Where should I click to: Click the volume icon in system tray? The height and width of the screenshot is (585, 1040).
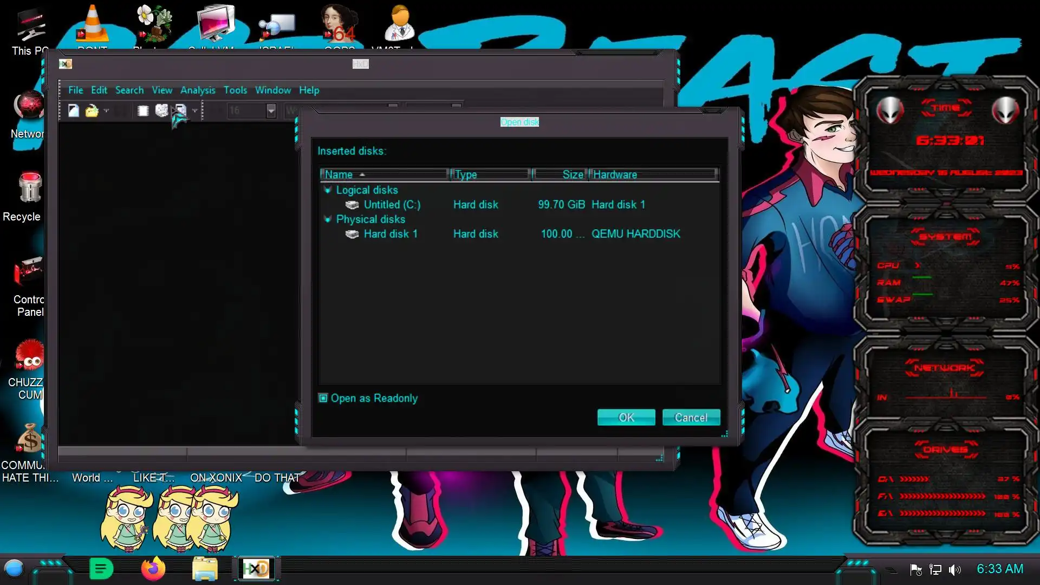click(954, 569)
